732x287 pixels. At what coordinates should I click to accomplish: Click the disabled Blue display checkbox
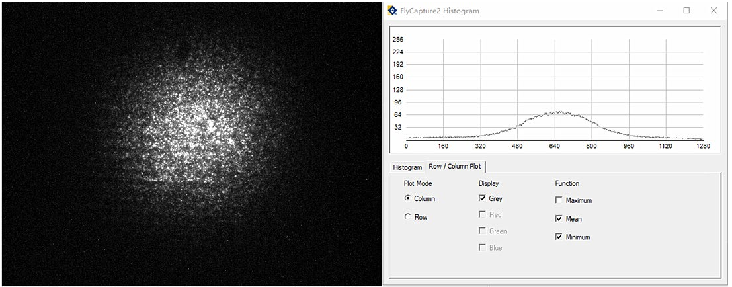pyautogui.click(x=491, y=248)
